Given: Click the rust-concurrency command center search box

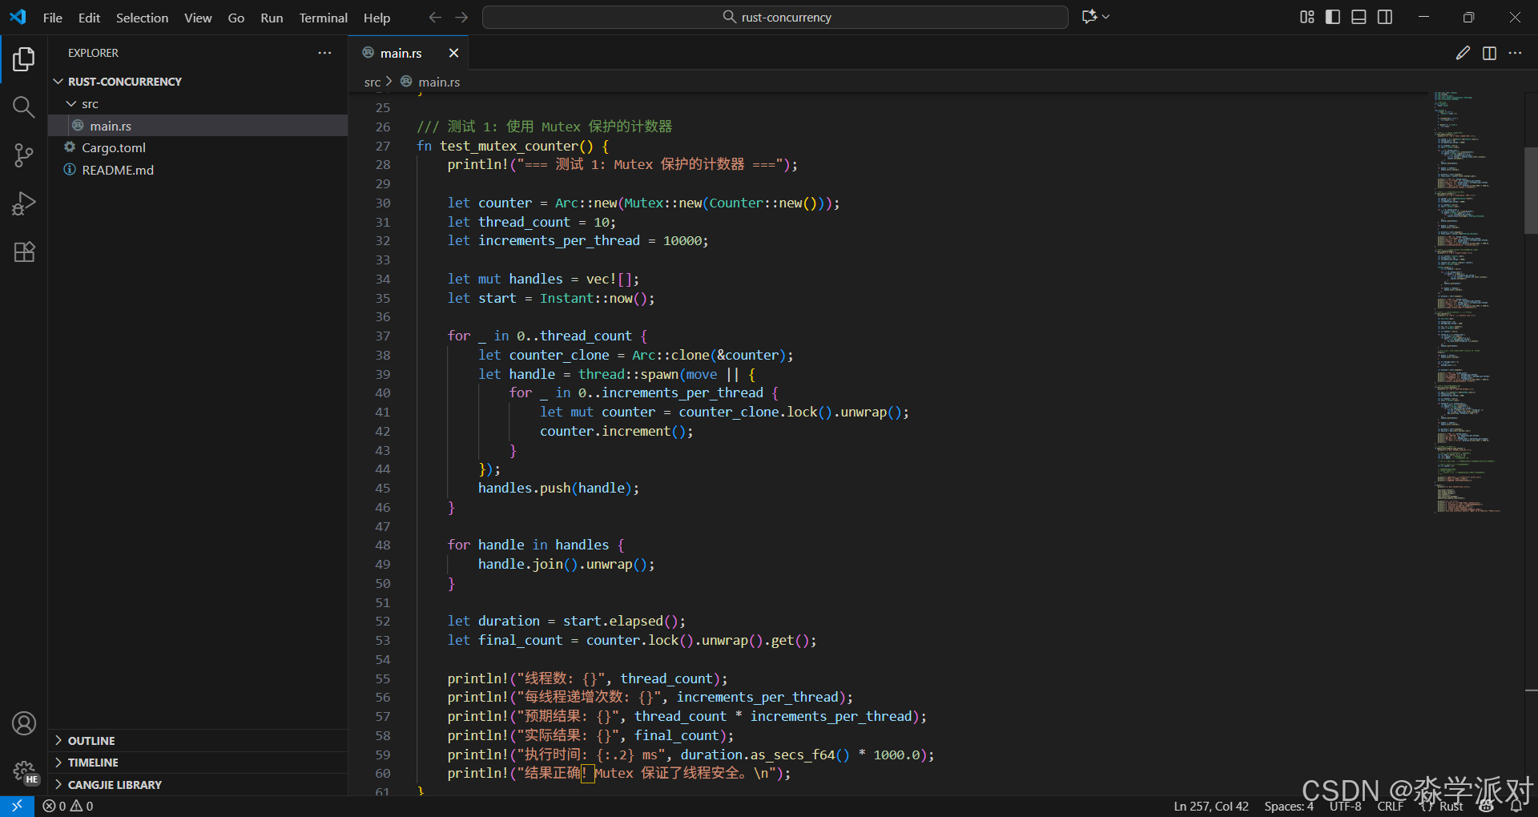Looking at the screenshot, I should [775, 17].
